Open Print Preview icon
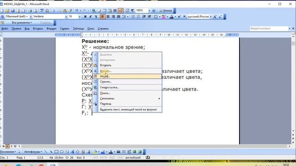This screenshot has height=166, width=296. click(x=35, y=11)
